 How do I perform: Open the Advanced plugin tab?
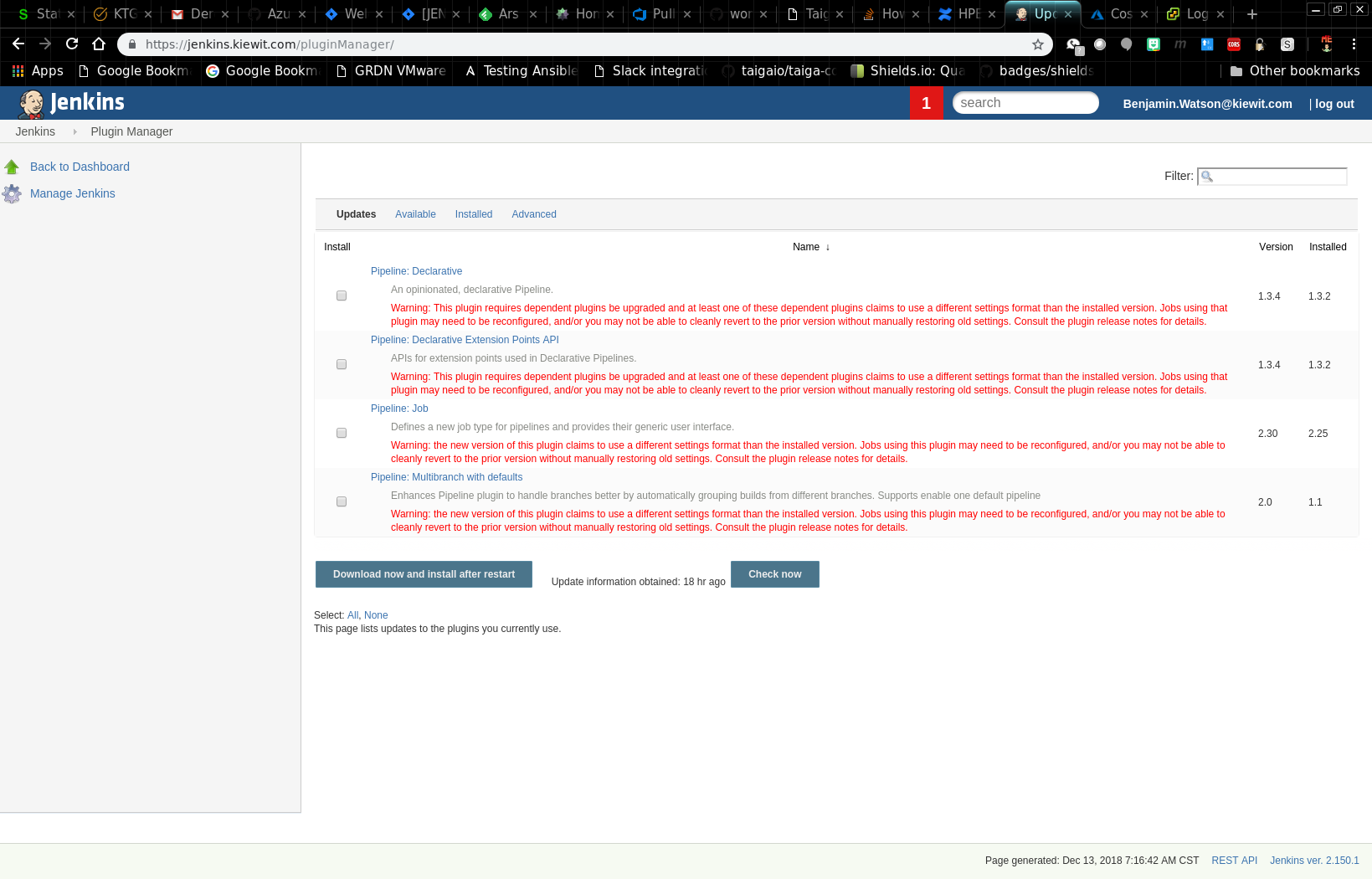click(x=533, y=214)
